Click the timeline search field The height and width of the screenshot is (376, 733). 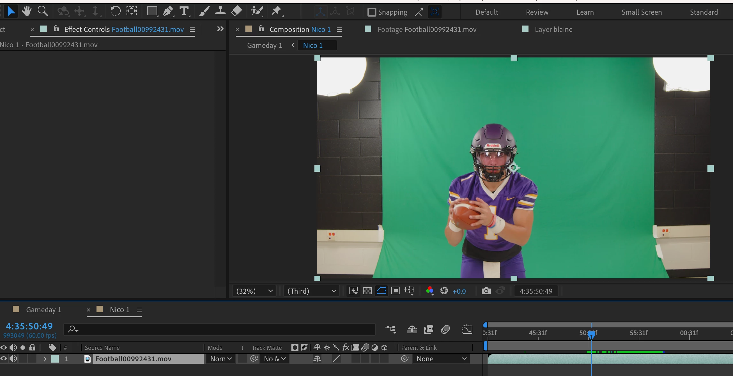(x=224, y=329)
